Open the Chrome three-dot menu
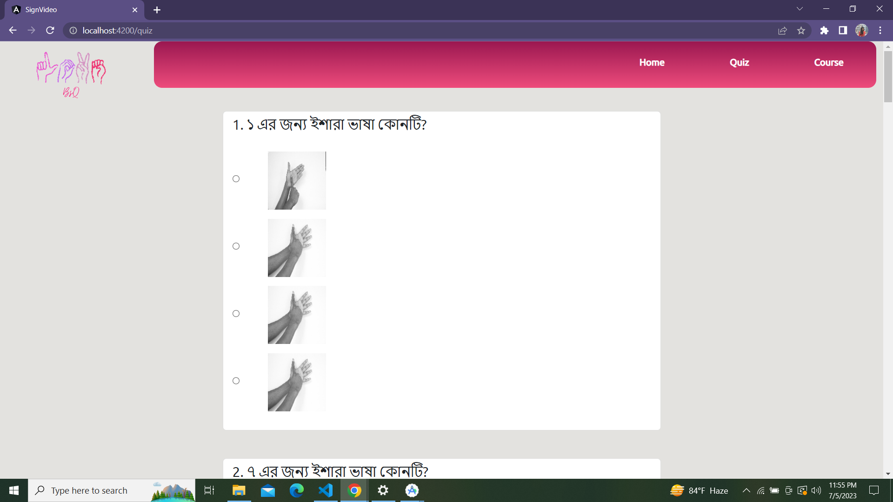This screenshot has height=502, width=893. point(880,30)
